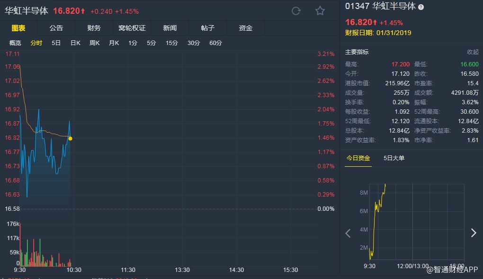
Task: Collapse the main indicators with 收起
Action: pyautogui.click(x=473, y=52)
